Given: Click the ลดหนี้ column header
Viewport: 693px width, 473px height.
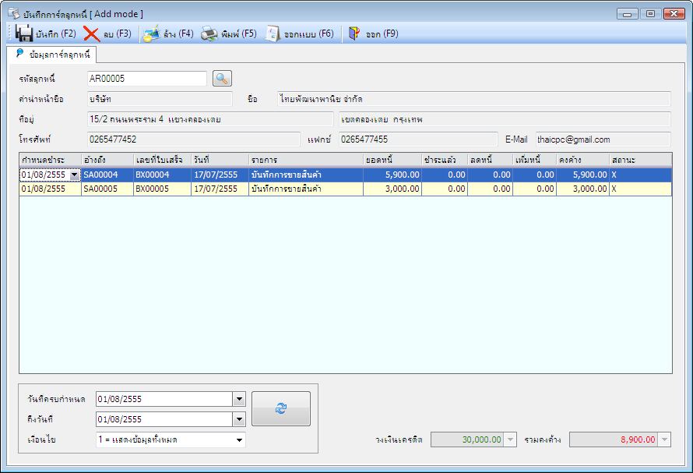Looking at the screenshot, I should [490, 160].
